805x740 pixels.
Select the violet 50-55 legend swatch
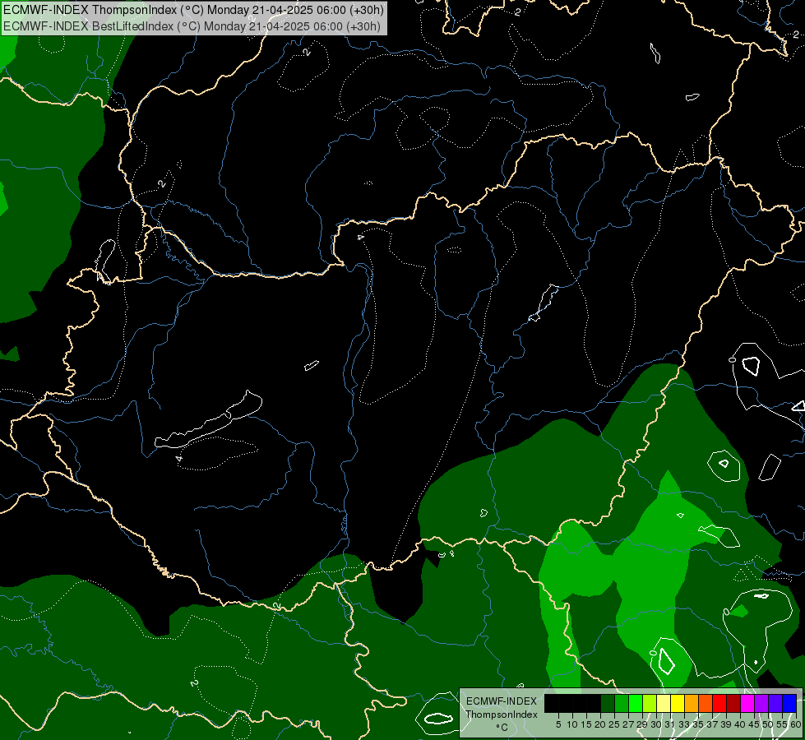tap(775, 703)
